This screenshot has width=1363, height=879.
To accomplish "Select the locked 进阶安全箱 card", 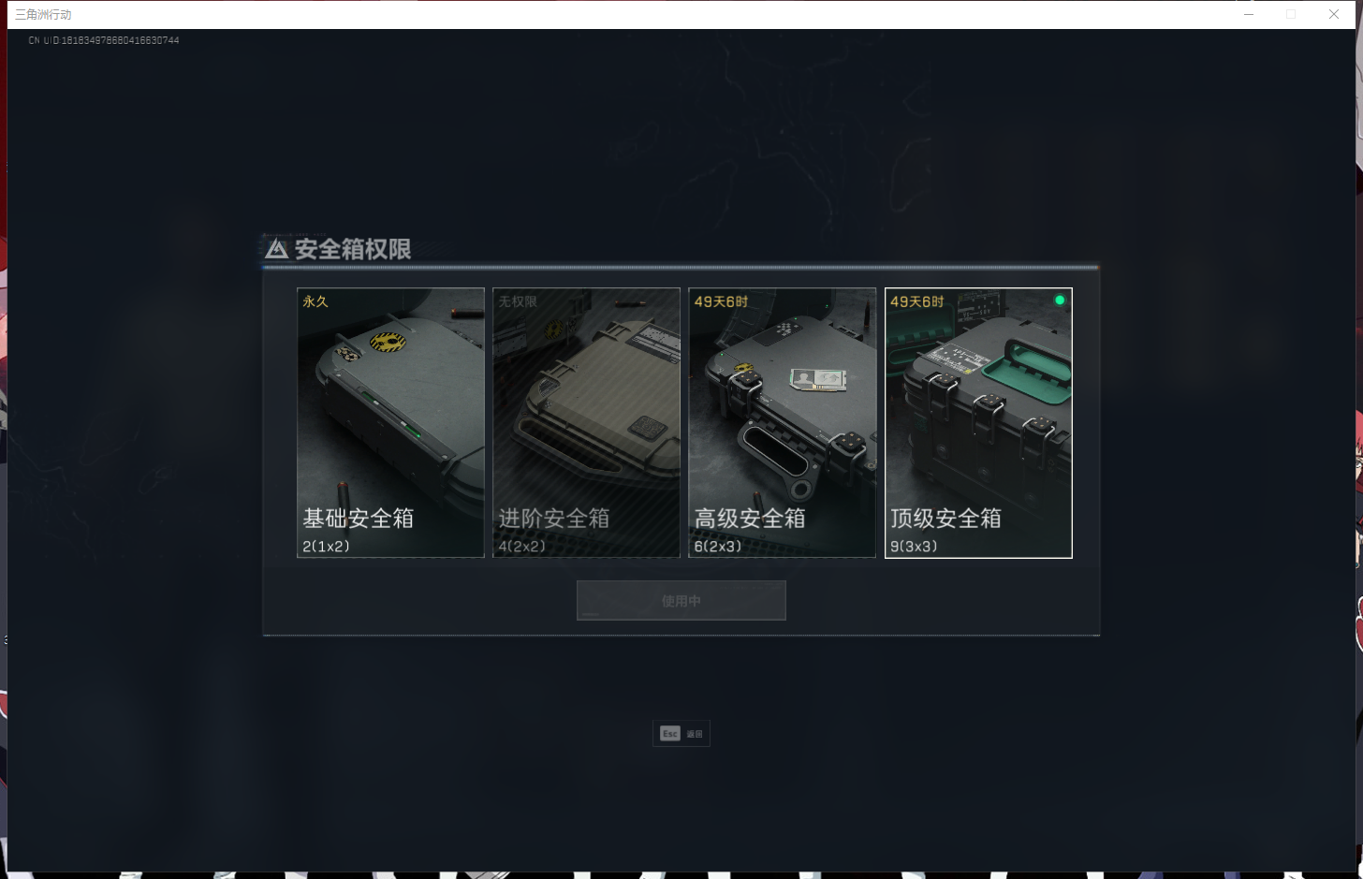I will 586,422.
